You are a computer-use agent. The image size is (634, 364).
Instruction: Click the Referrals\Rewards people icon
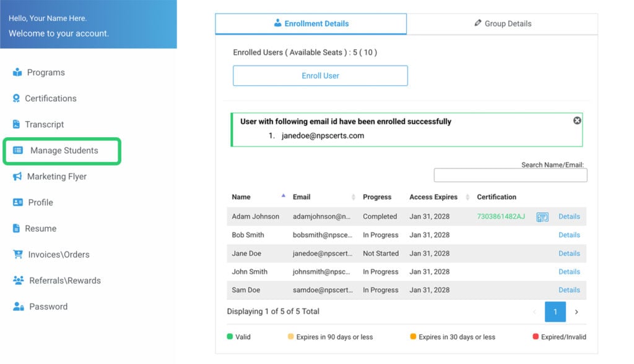pyautogui.click(x=18, y=280)
